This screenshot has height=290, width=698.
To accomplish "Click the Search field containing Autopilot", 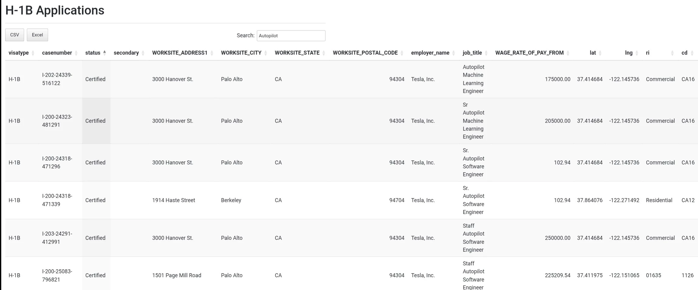I will point(291,36).
